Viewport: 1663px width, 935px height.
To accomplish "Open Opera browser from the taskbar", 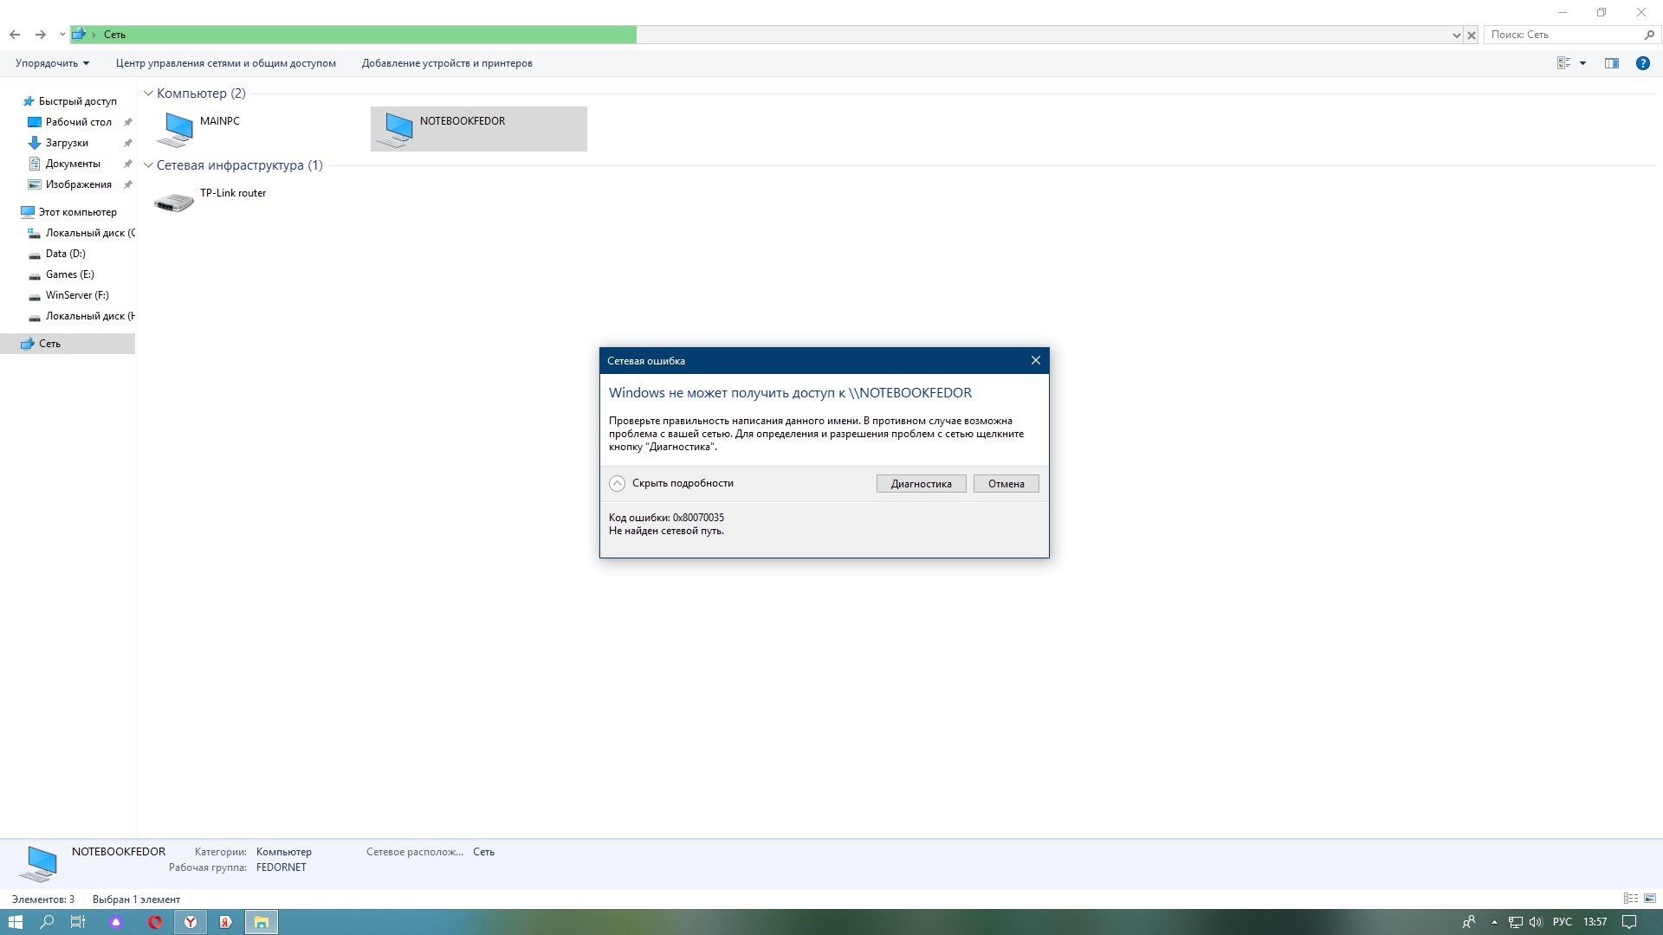I will tap(155, 922).
